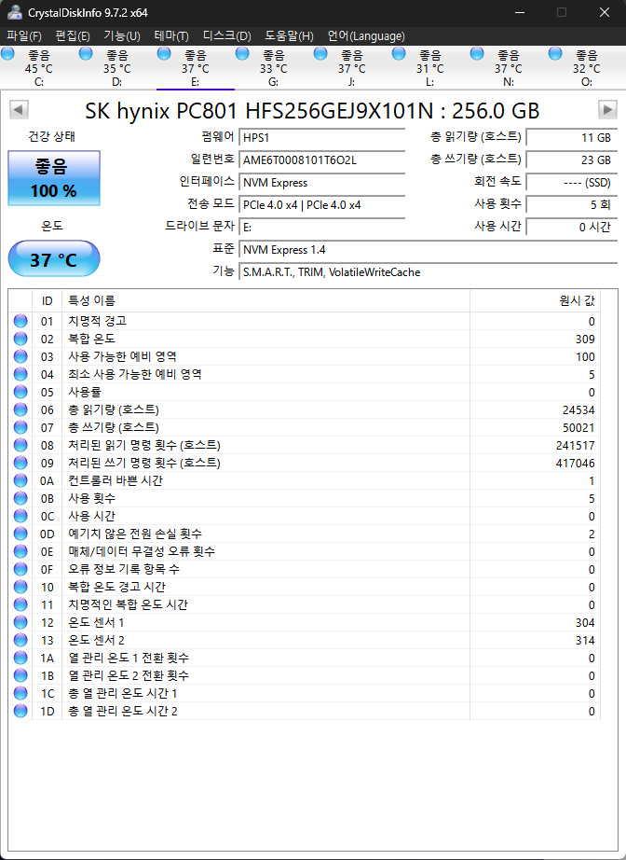Open the 기능(U) menu

(x=122, y=36)
